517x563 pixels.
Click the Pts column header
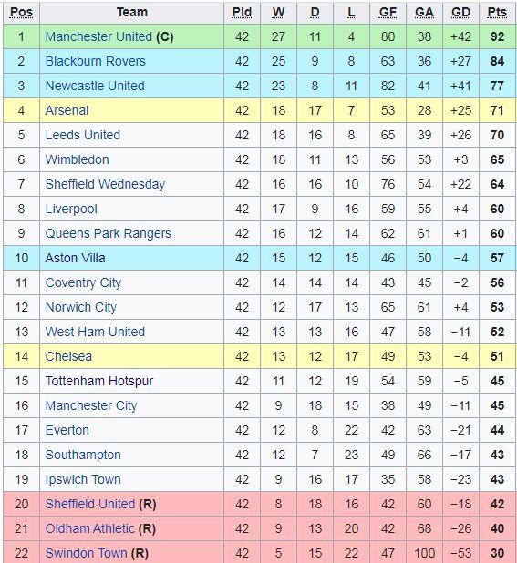[497, 12]
